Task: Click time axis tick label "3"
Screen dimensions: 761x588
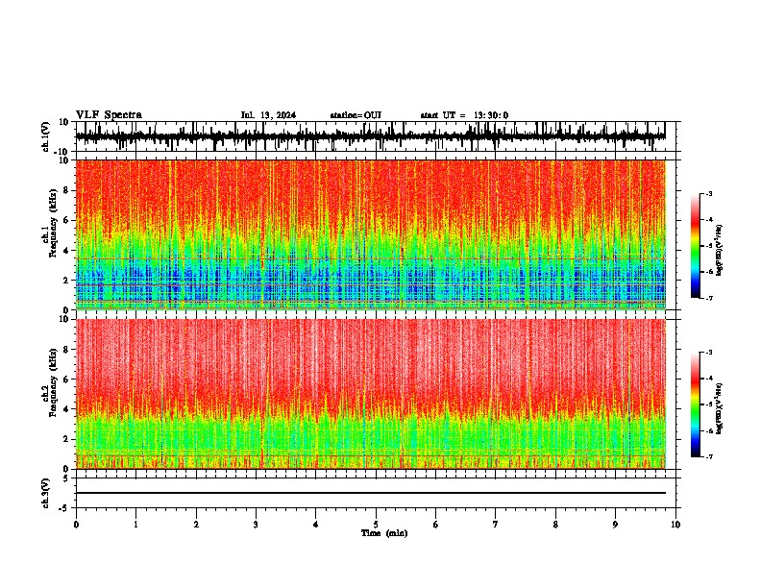Action: point(256,525)
